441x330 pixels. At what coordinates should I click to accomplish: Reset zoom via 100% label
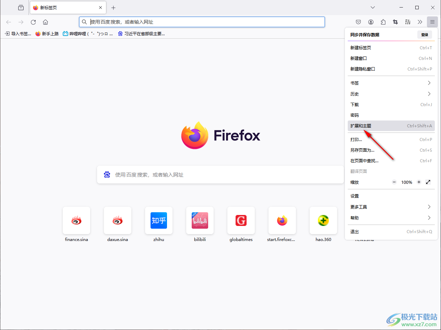coord(407,182)
